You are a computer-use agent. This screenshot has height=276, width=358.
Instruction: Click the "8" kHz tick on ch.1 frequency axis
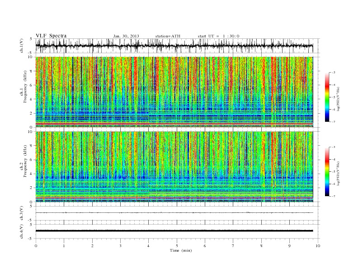point(32,71)
